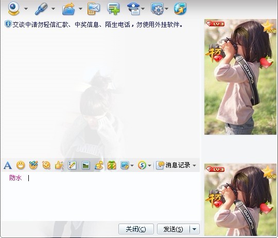Click the contact's upper avatar photo
This screenshot has width=278, height=238.
240,77
